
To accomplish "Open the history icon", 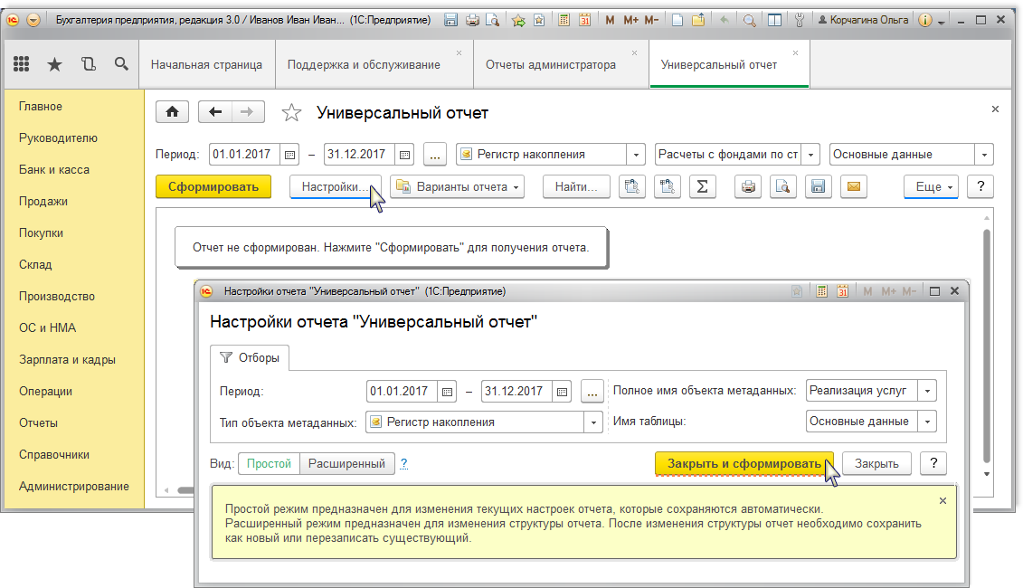I will pos(88,64).
